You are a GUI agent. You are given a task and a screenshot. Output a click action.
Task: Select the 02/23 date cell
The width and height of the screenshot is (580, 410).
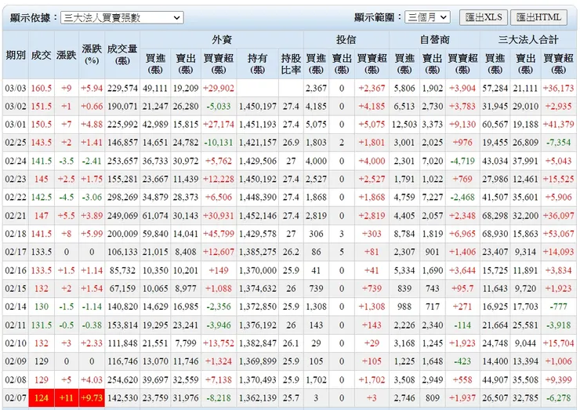16,179
